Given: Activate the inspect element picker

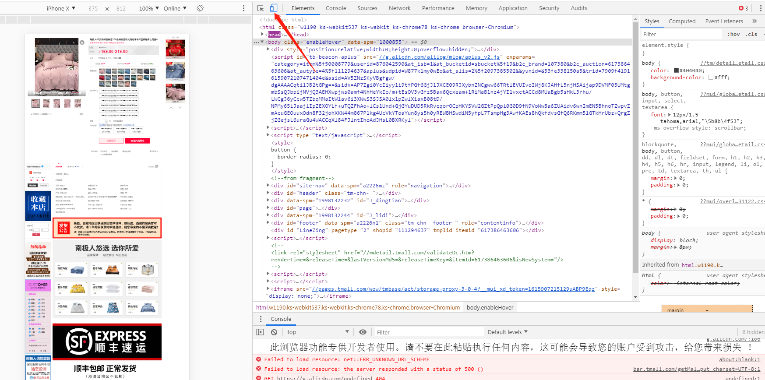Looking at the screenshot, I should (x=261, y=8).
